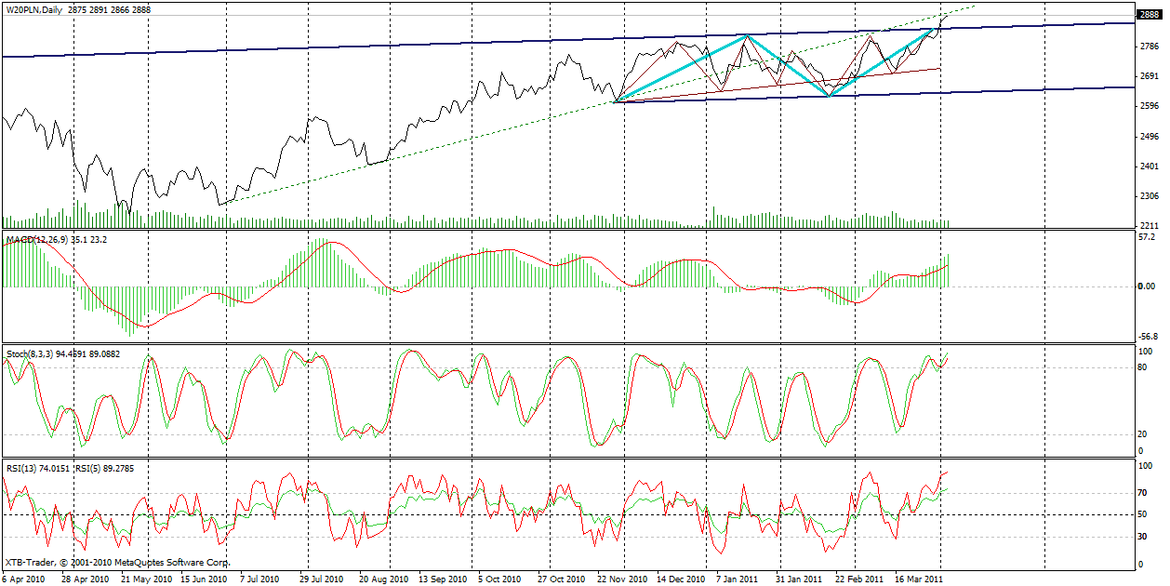Click the 2596 price axis value
1170x586 pixels.
pos(1149,106)
